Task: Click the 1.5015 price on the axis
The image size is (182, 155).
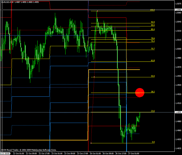Action: point(178,40)
